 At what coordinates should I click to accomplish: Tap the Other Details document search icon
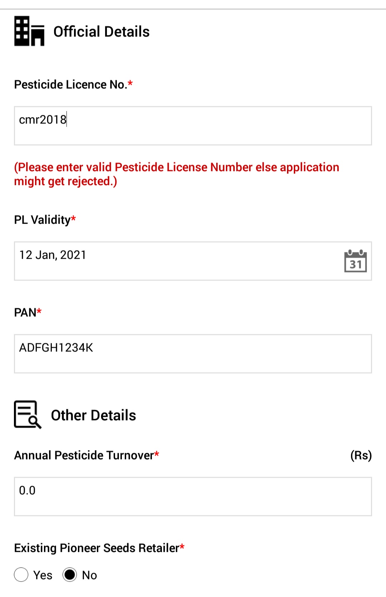[x=28, y=414]
